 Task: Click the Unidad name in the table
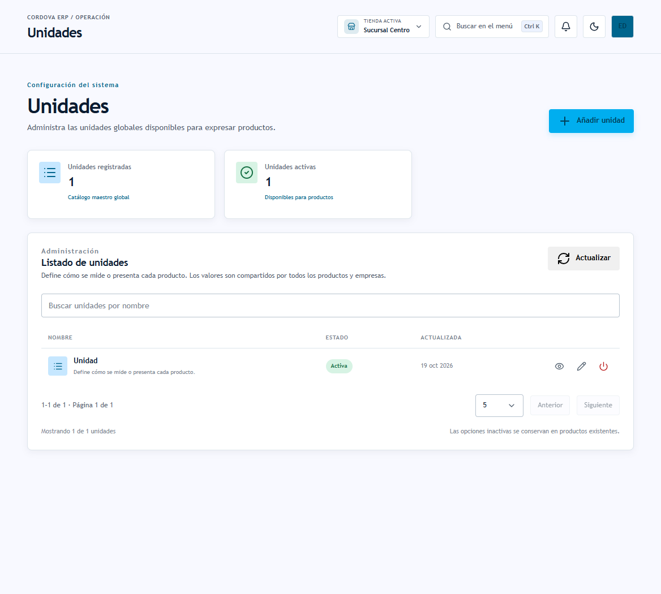[85, 360]
